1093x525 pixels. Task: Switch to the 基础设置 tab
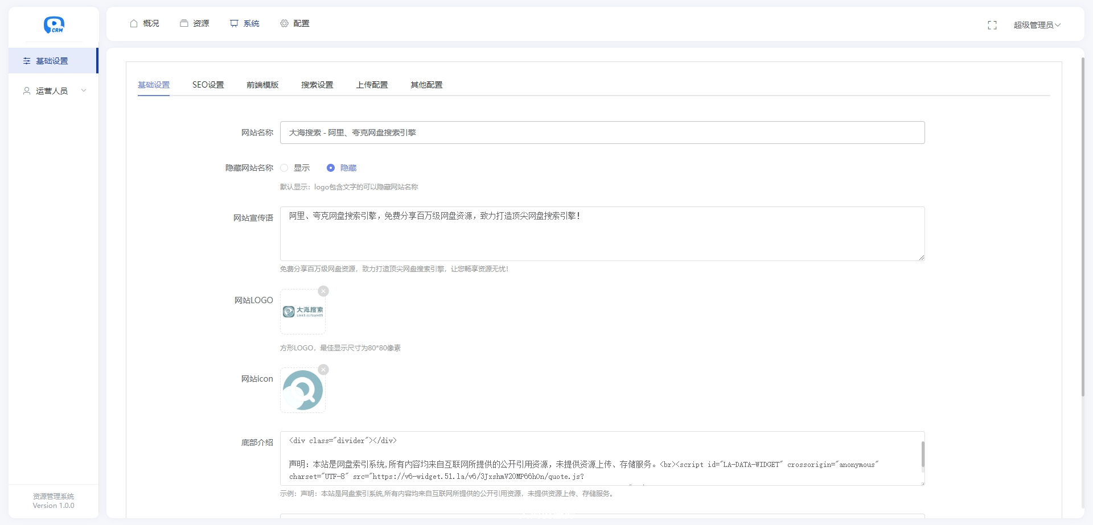[154, 85]
